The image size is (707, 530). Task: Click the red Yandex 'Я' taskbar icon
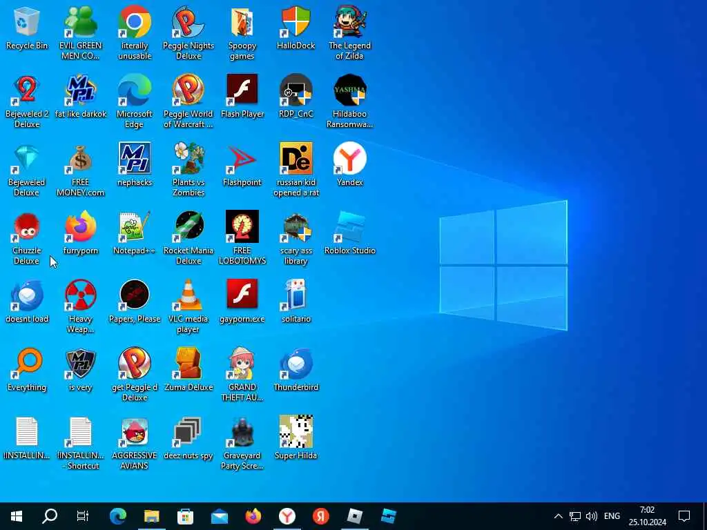[x=321, y=516]
